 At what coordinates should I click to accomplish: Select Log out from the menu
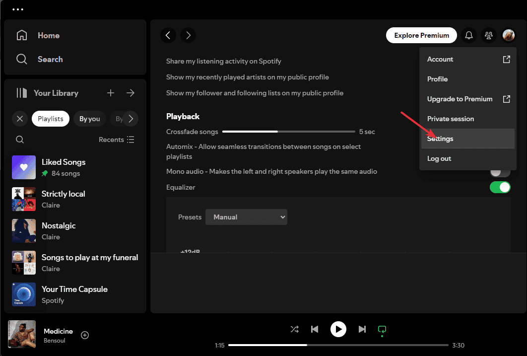click(x=468, y=158)
